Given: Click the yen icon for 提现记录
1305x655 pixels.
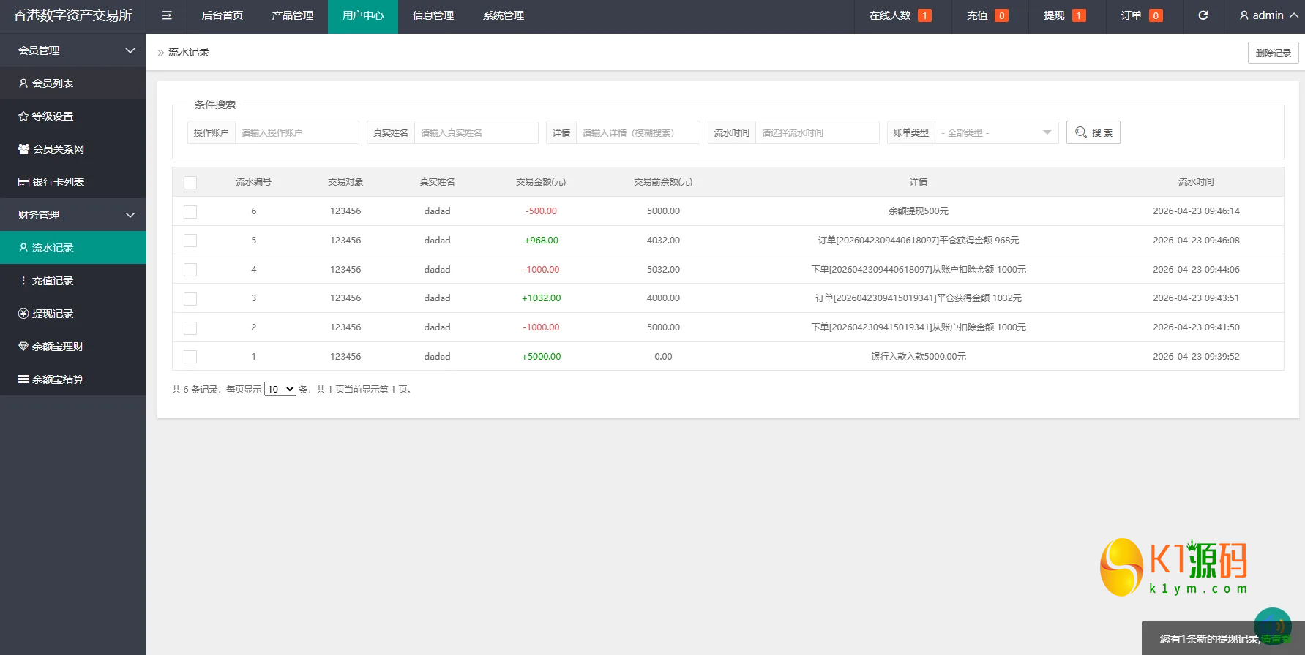Looking at the screenshot, I should click(23, 314).
